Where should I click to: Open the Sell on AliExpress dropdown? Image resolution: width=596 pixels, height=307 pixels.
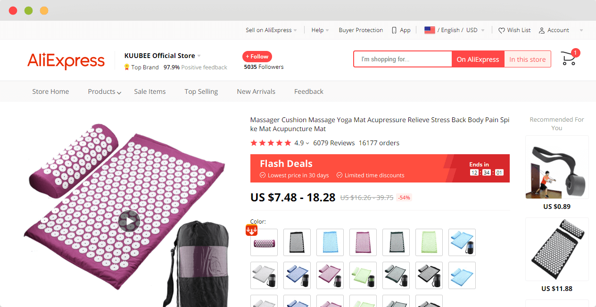click(x=271, y=30)
